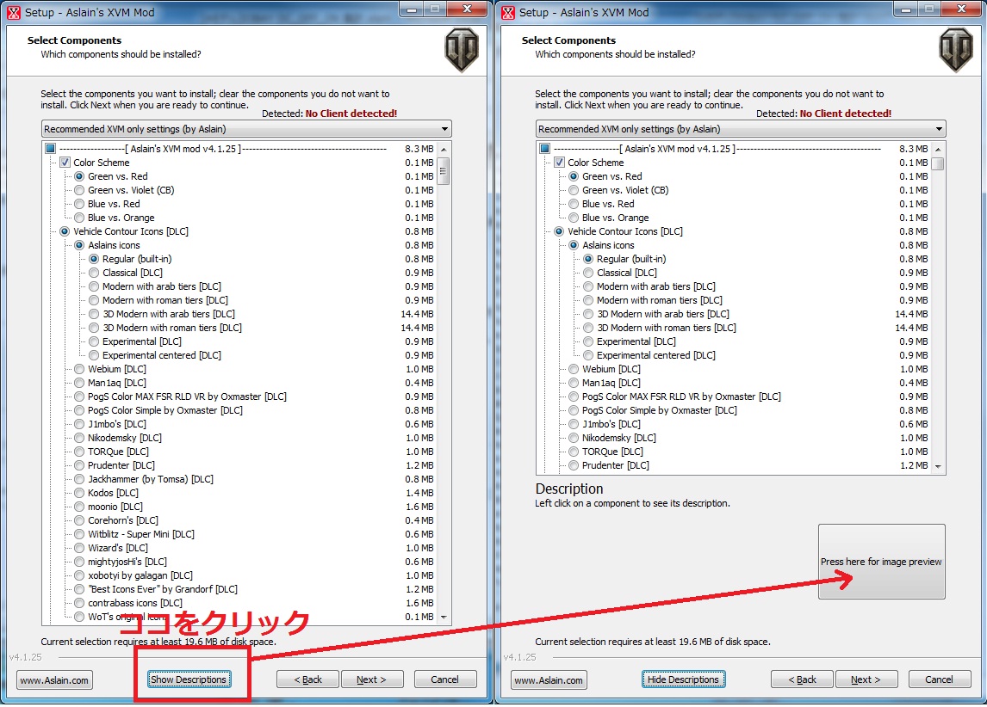Select Webium [DLC] radio in left window

click(x=79, y=369)
